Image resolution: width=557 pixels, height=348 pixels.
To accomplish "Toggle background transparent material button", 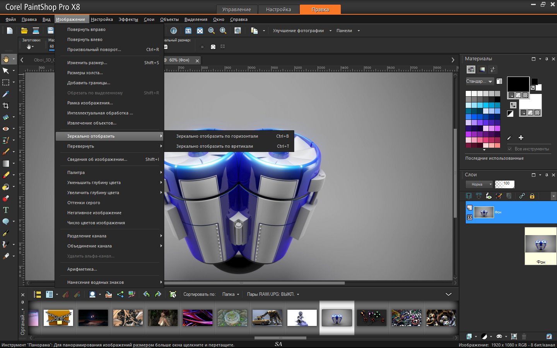I will click(x=537, y=113).
